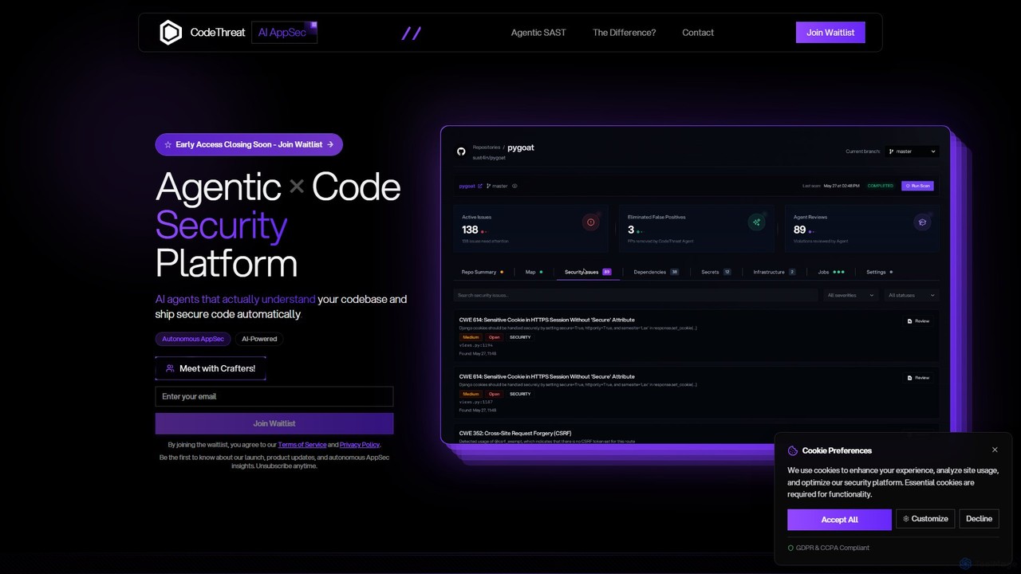1021x574 pixels.
Task: Click the Run Scan button
Action: (917, 186)
